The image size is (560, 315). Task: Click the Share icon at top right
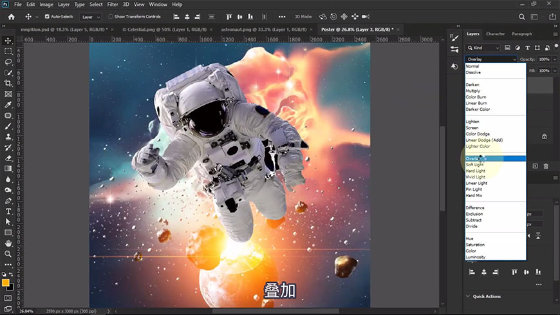[x=552, y=17]
